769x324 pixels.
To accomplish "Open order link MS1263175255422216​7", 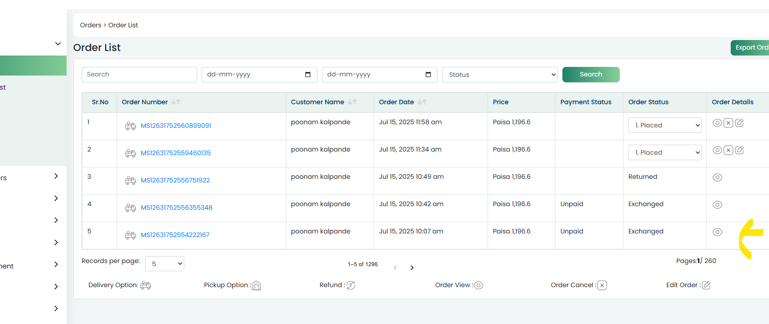I will click(175, 235).
